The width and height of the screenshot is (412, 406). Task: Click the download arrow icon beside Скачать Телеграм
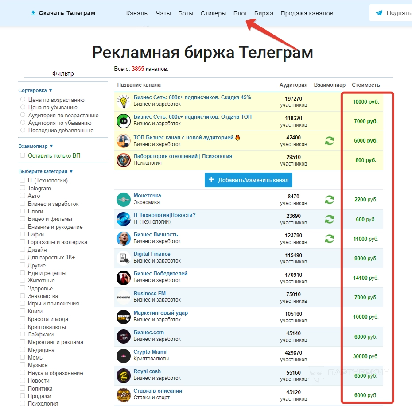33,13
